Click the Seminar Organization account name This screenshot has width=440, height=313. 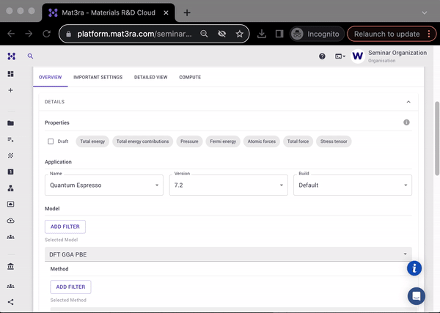(397, 53)
